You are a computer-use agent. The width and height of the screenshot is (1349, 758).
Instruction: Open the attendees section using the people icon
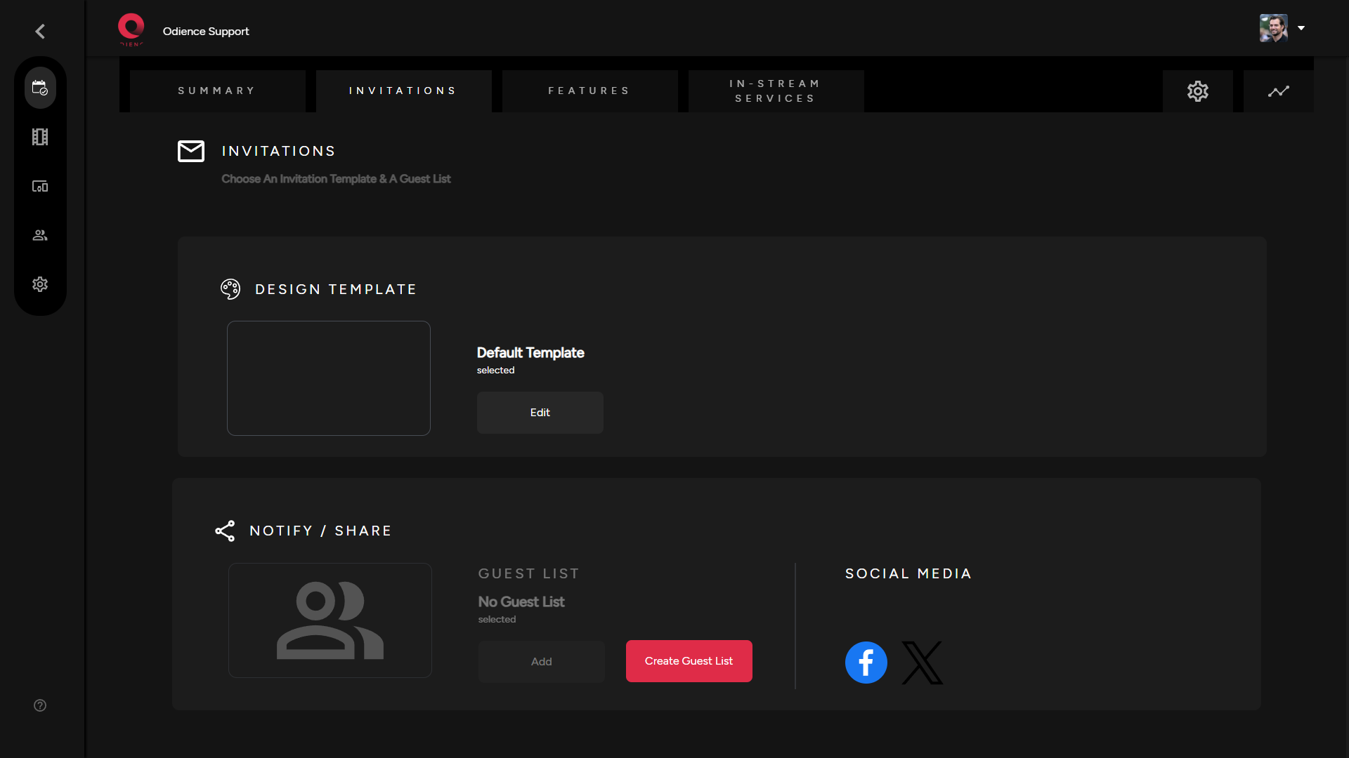(40, 235)
